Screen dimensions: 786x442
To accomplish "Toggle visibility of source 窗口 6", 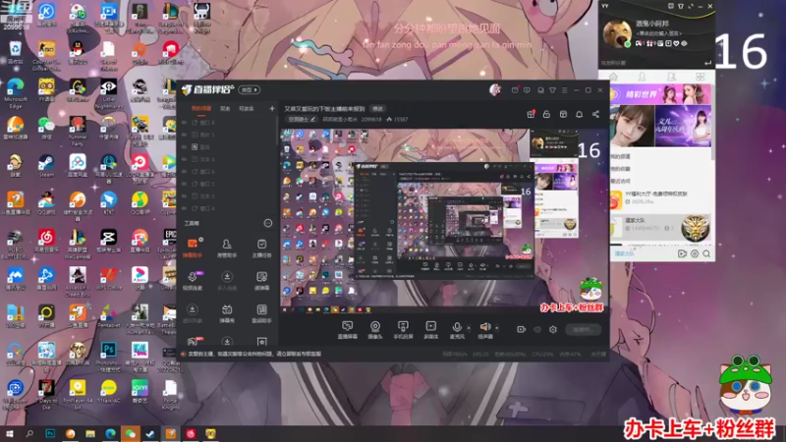I will click(x=184, y=171).
